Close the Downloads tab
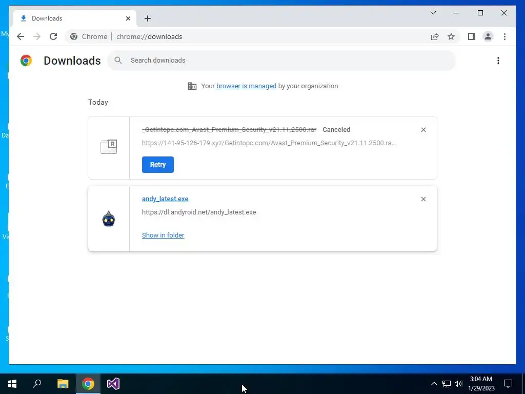The width and height of the screenshot is (525, 394). pyautogui.click(x=128, y=18)
